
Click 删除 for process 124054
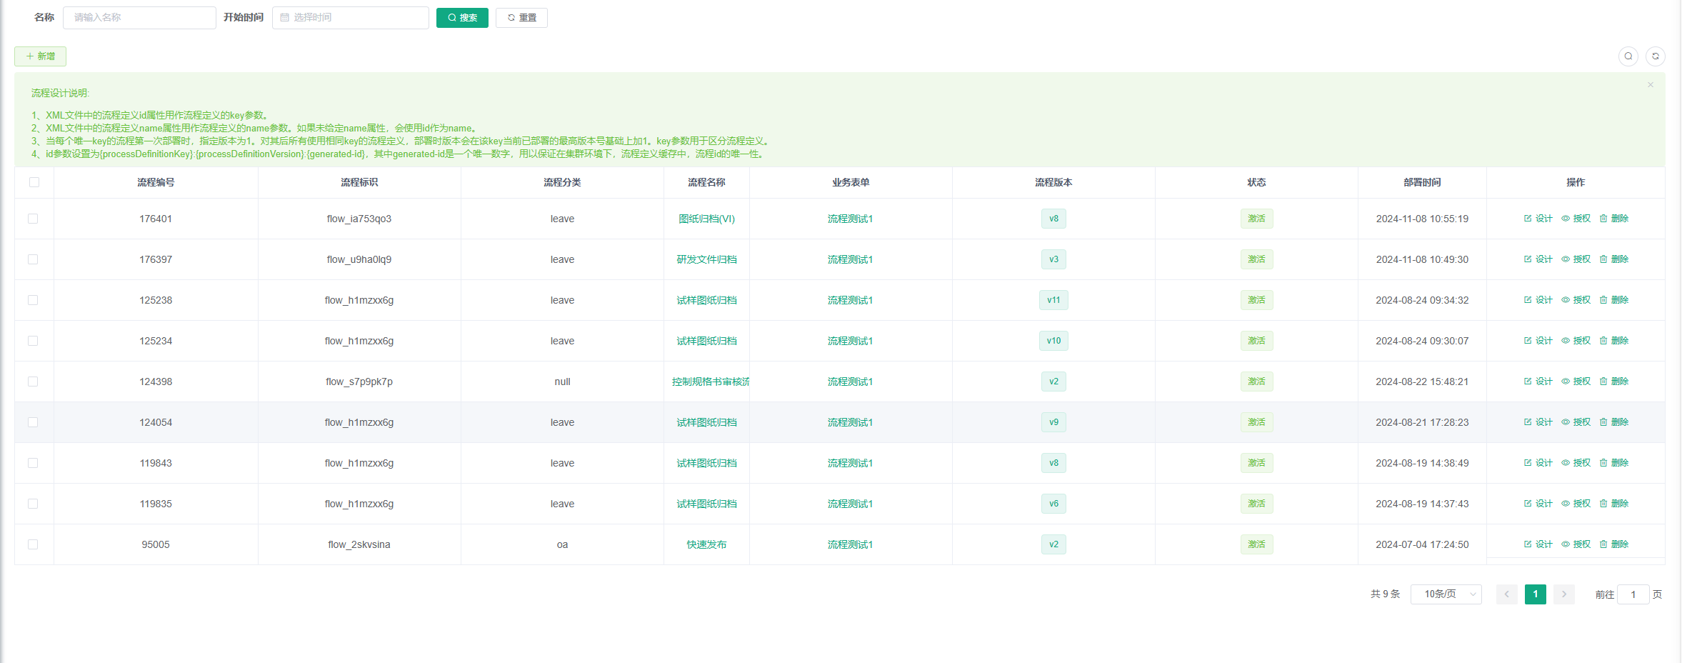coord(1613,422)
